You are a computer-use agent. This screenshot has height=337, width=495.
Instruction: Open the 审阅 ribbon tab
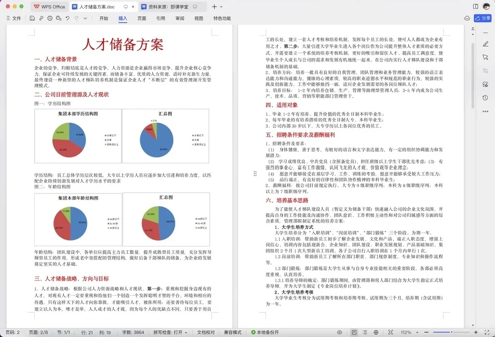(180, 18)
